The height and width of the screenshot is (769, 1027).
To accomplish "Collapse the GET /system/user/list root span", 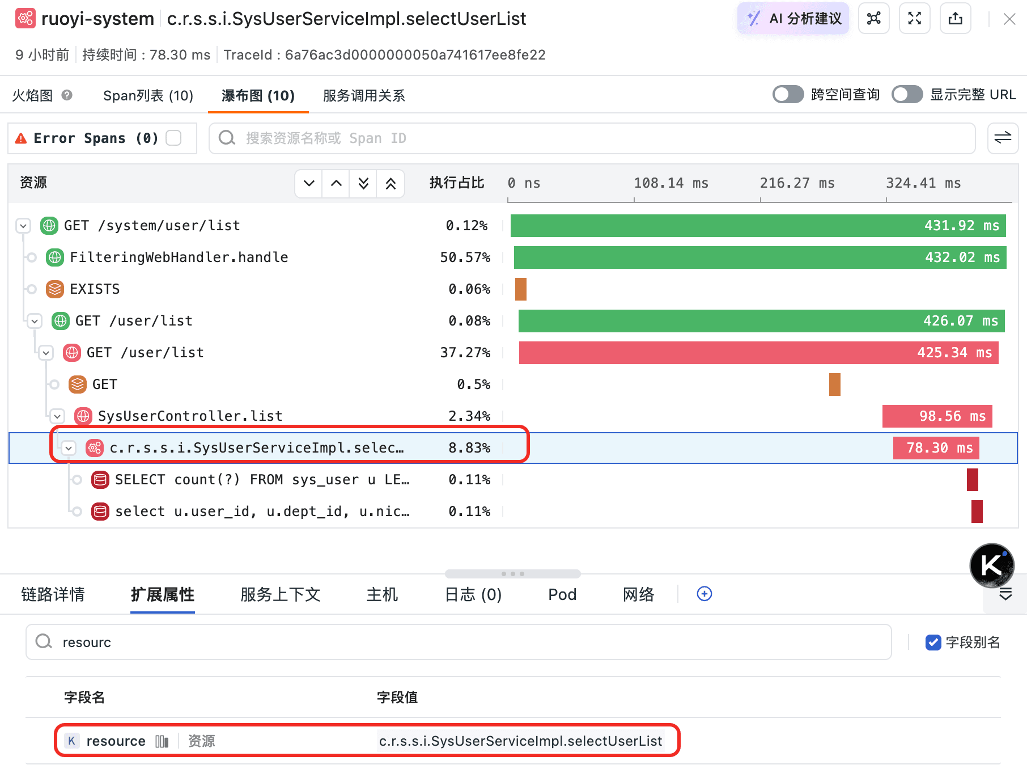I will click(x=23, y=226).
